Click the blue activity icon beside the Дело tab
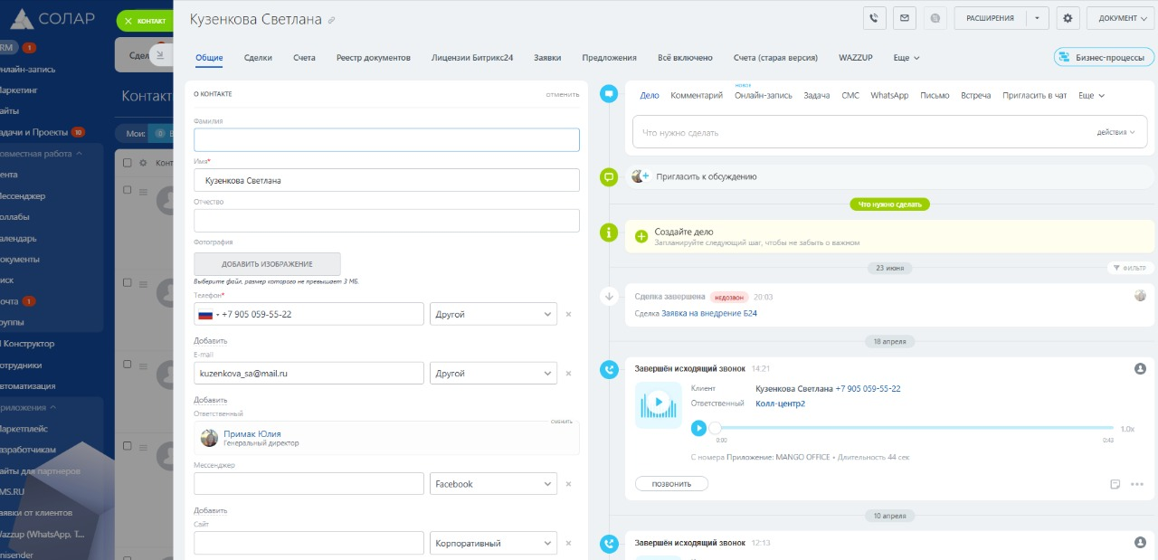This screenshot has width=1158, height=560. click(x=610, y=93)
